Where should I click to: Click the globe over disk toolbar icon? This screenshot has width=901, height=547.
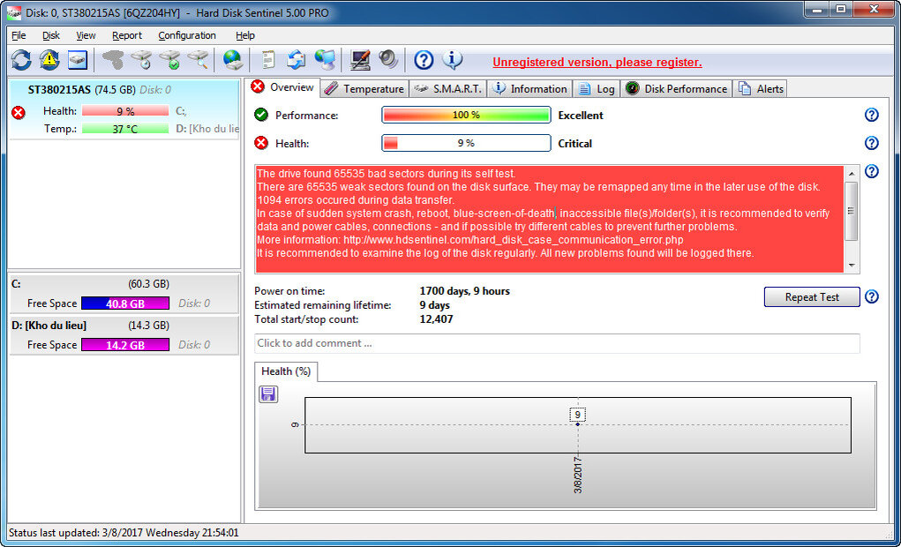[233, 60]
